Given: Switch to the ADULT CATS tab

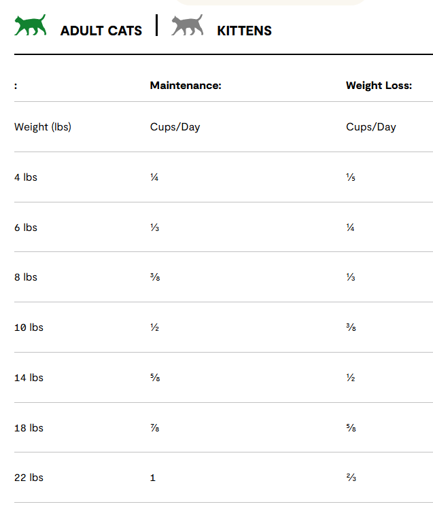Looking at the screenshot, I should pyautogui.click(x=101, y=31).
